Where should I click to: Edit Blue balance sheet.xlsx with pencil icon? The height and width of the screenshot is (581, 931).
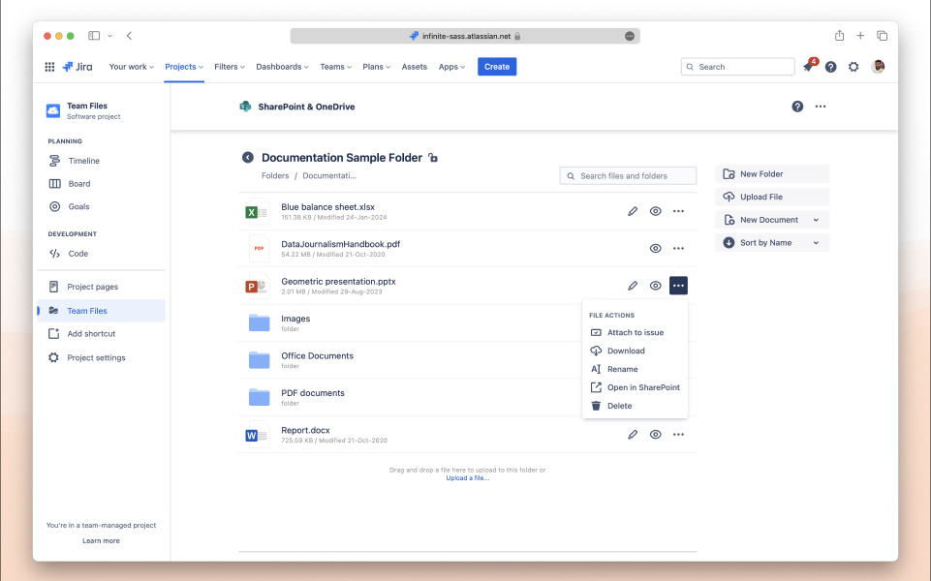[633, 211]
